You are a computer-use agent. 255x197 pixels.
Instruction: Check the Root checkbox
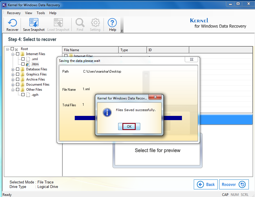click(x=12, y=49)
